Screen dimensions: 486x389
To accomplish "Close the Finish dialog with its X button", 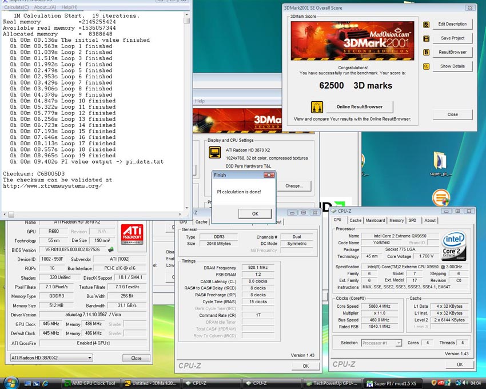I will (269, 175).
